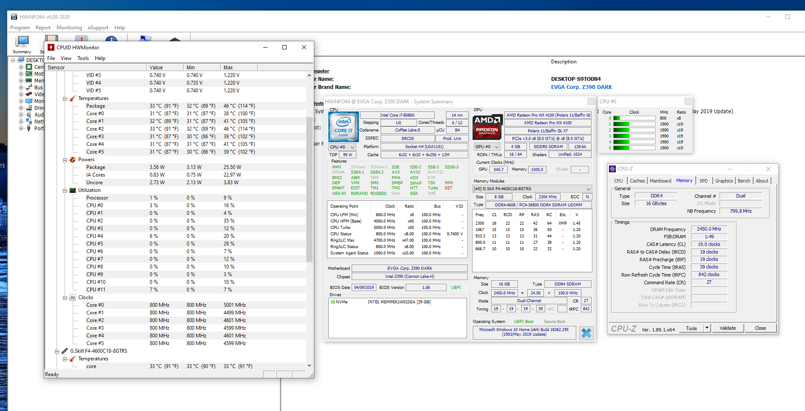Click the HWiNFO64 title bar icon
Viewport: 805px width, 411px height.
click(14, 17)
